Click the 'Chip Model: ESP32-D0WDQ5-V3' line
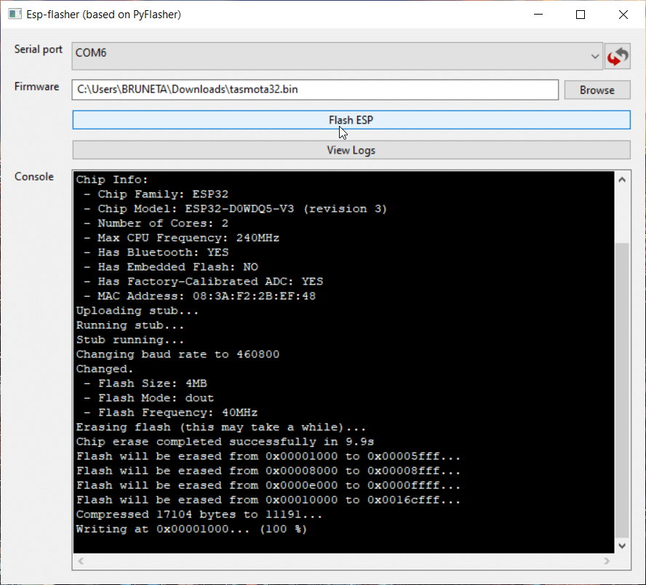This screenshot has width=646, height=585. click(236, 209)
